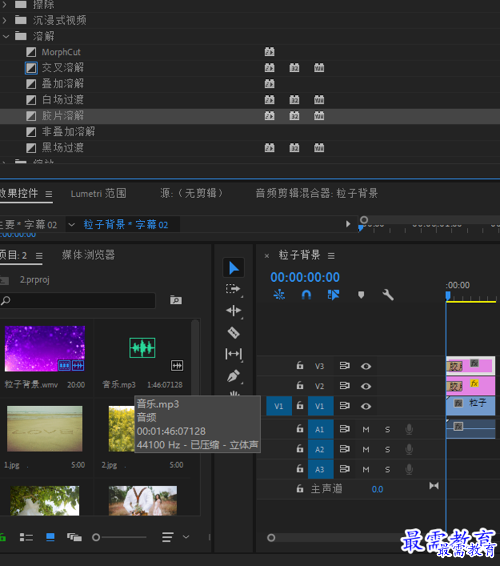Click the timeline timecode 00:00:00:00
500x566 pixels.
(x=305, y=277)
